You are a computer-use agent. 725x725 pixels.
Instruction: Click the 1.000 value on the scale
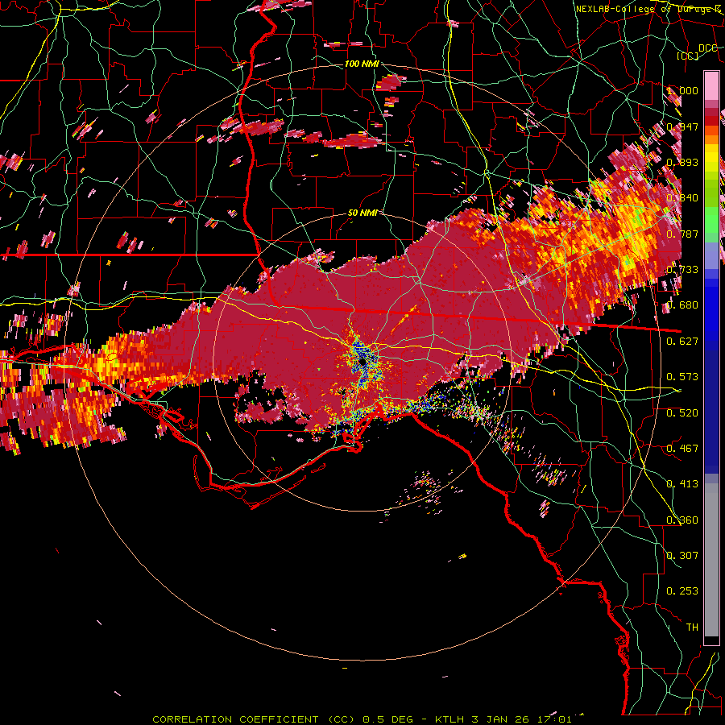(682, 90)
